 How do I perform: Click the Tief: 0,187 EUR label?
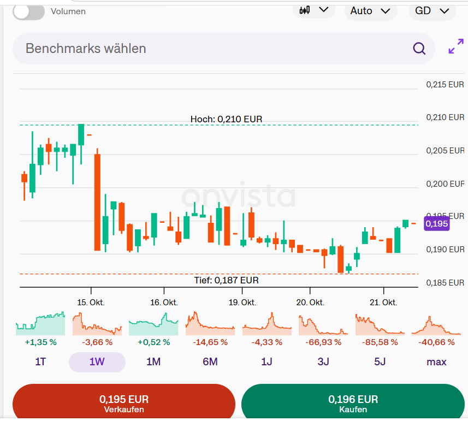coord(226,281)
